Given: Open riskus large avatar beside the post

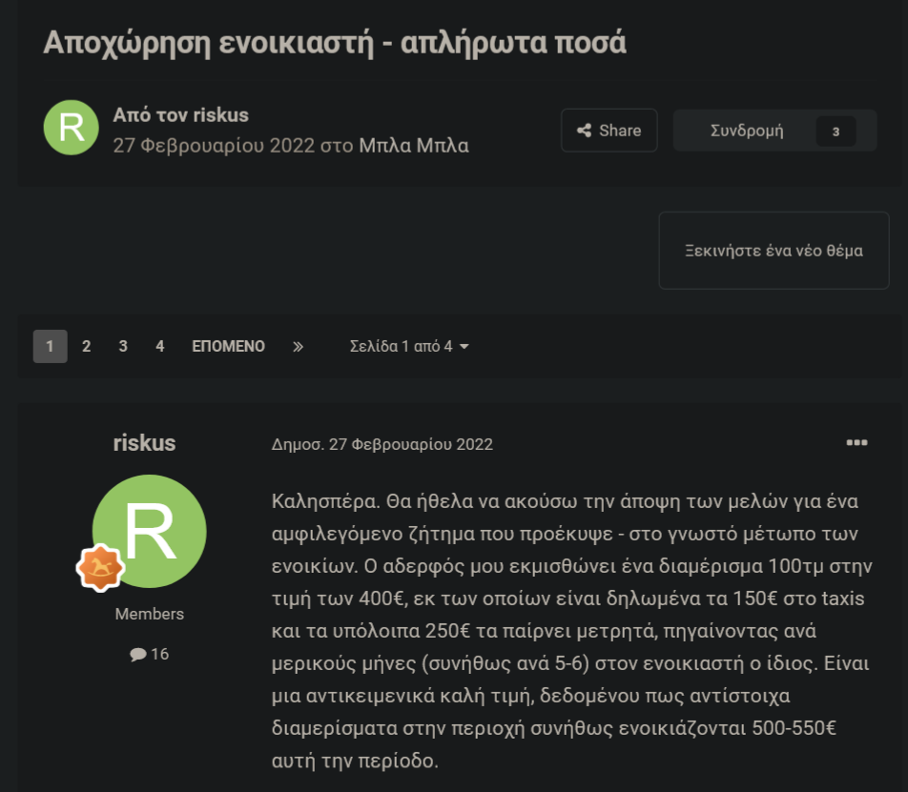Looking at the screenshot, I should pyautogui.click(x=150, y=531).
